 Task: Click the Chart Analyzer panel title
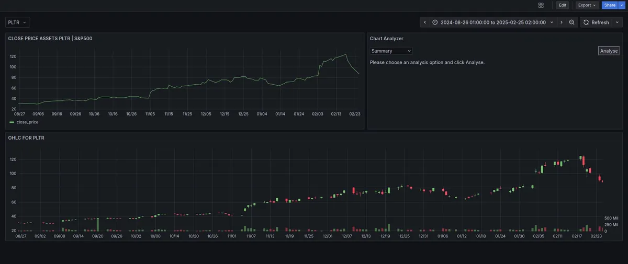click(387, 38)
